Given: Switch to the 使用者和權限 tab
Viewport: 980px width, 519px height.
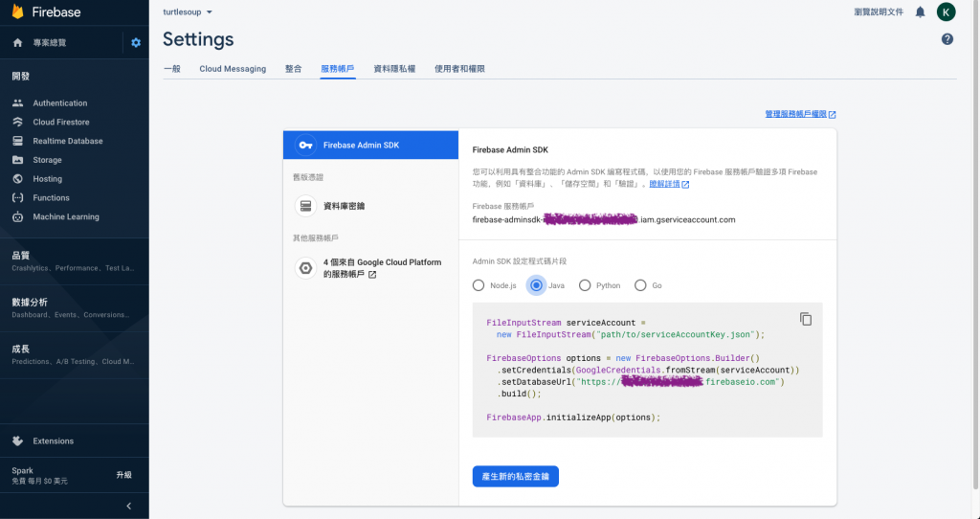Looking at the screenshot, I should pos(459,69).
